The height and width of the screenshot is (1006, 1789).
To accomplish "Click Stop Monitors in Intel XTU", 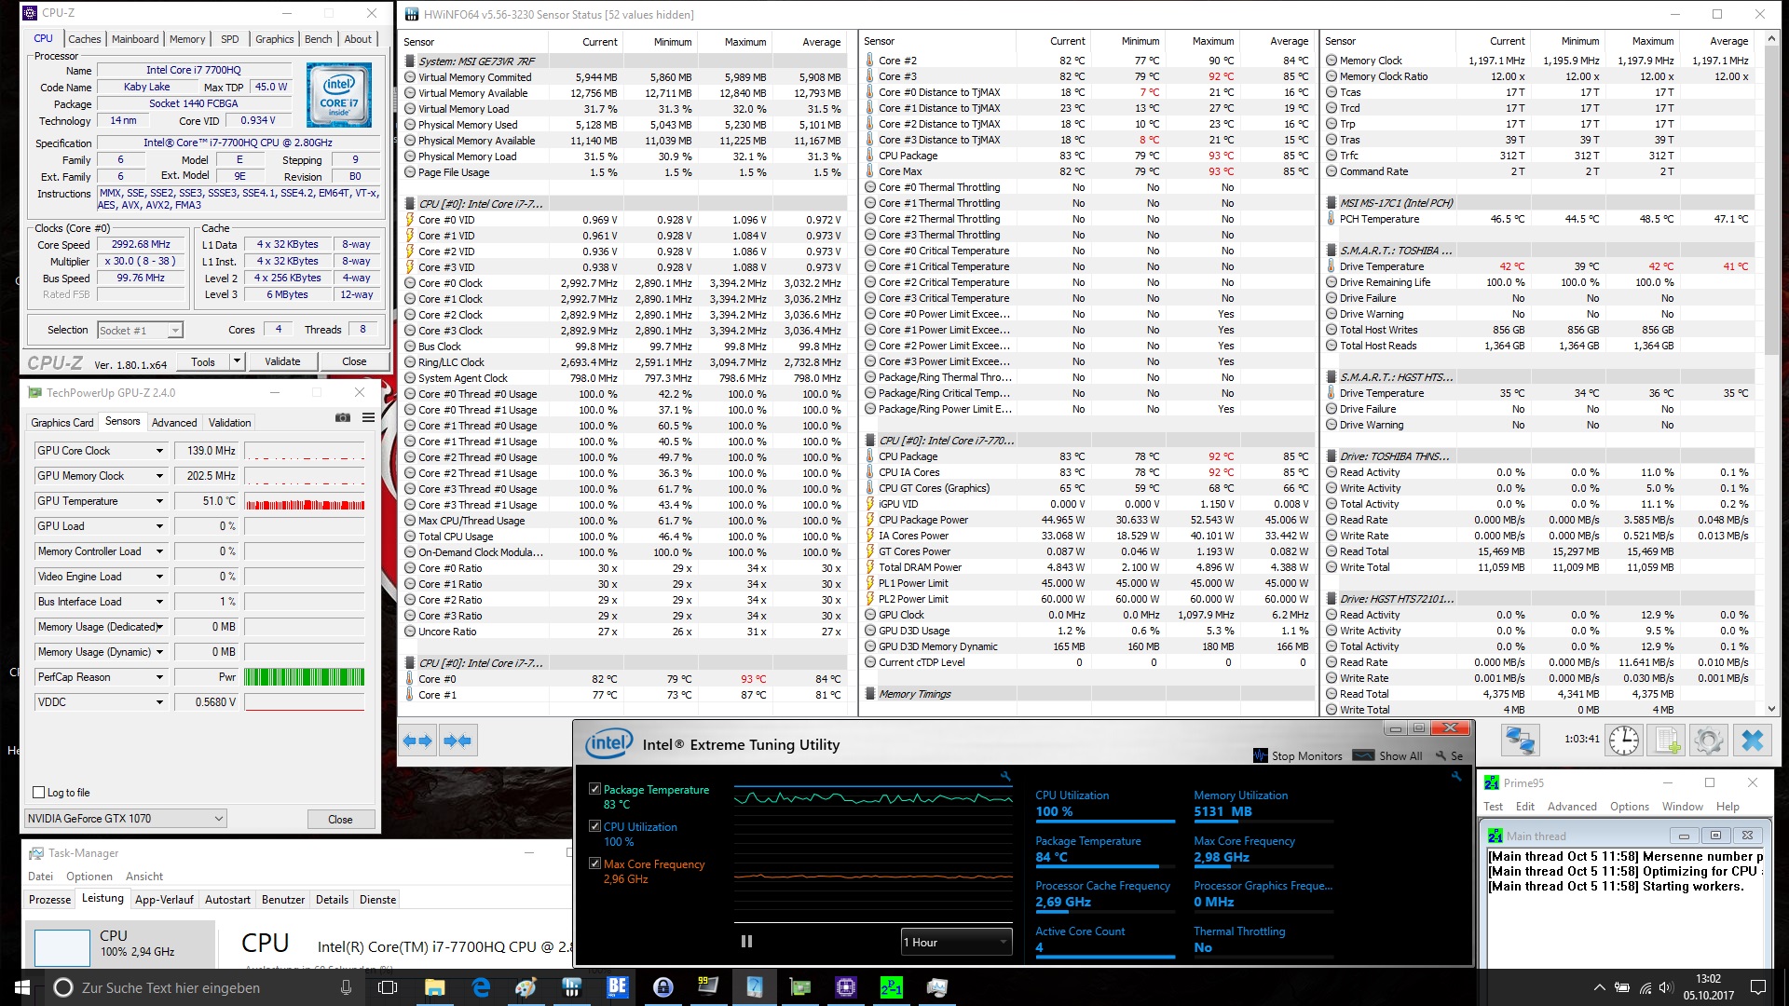I will pos(1298,755).
